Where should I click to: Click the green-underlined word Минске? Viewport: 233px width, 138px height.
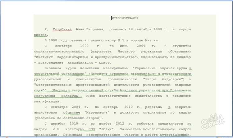[40, 35]
